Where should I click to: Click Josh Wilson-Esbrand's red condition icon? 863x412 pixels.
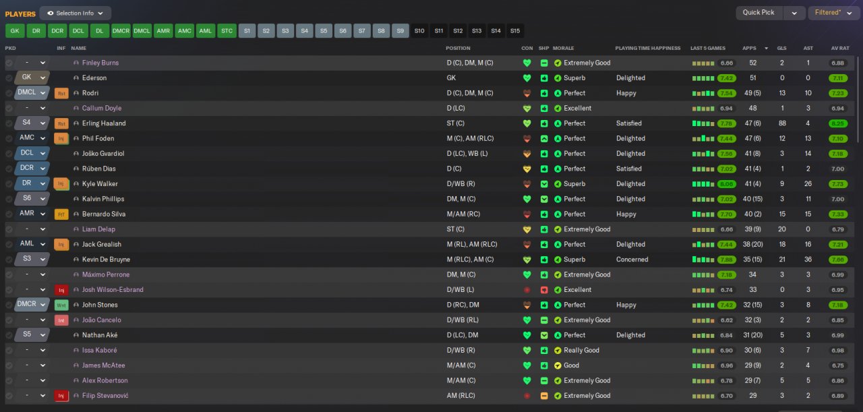click(x=527, y=290)
